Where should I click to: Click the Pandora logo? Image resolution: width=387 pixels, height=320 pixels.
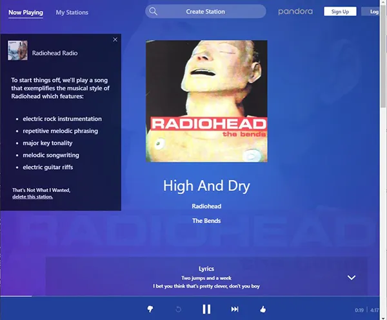pyautogui.click(x=295, y=12)
